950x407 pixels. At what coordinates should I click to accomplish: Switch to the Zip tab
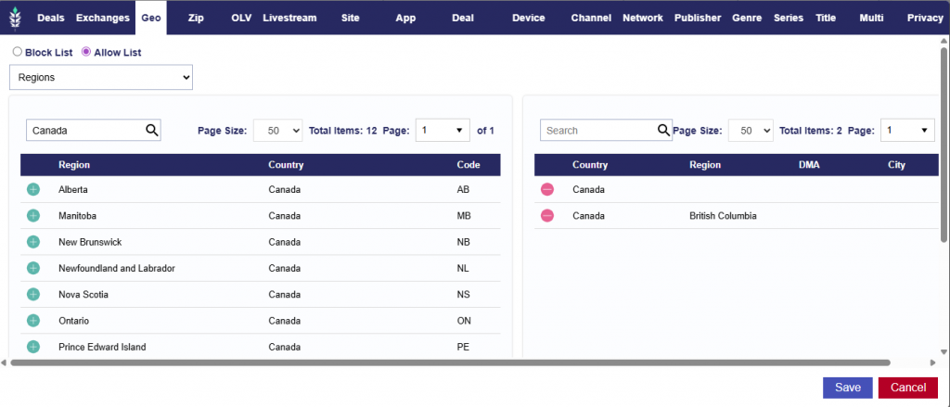coord(195,18)
